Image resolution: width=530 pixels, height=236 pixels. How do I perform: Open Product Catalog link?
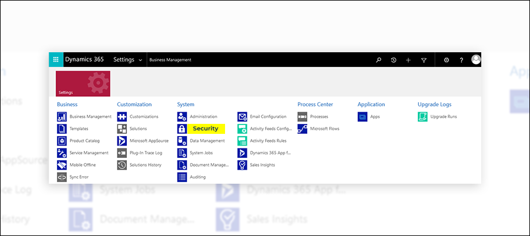(85, 141)
